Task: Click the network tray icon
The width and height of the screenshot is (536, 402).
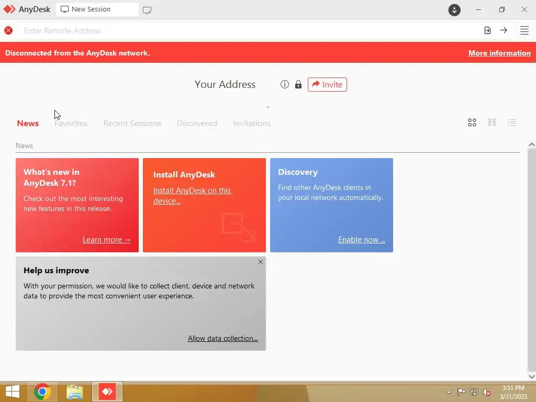Action: [474, 392]
